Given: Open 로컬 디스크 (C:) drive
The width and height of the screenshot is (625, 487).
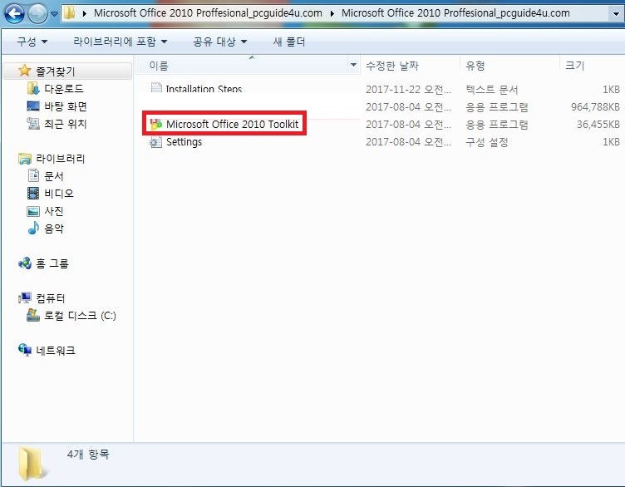Looking at the screenshot, I should point(80,316).
